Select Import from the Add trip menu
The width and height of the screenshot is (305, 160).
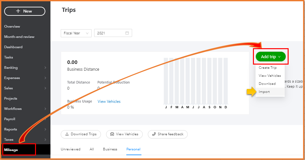pos(264,92)
